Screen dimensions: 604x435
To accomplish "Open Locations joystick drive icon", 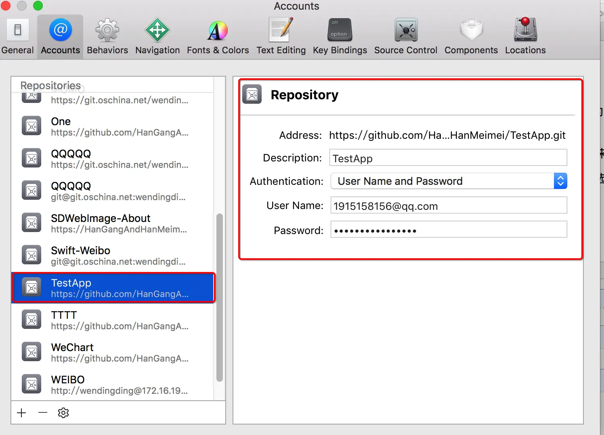I will [525, 29].
